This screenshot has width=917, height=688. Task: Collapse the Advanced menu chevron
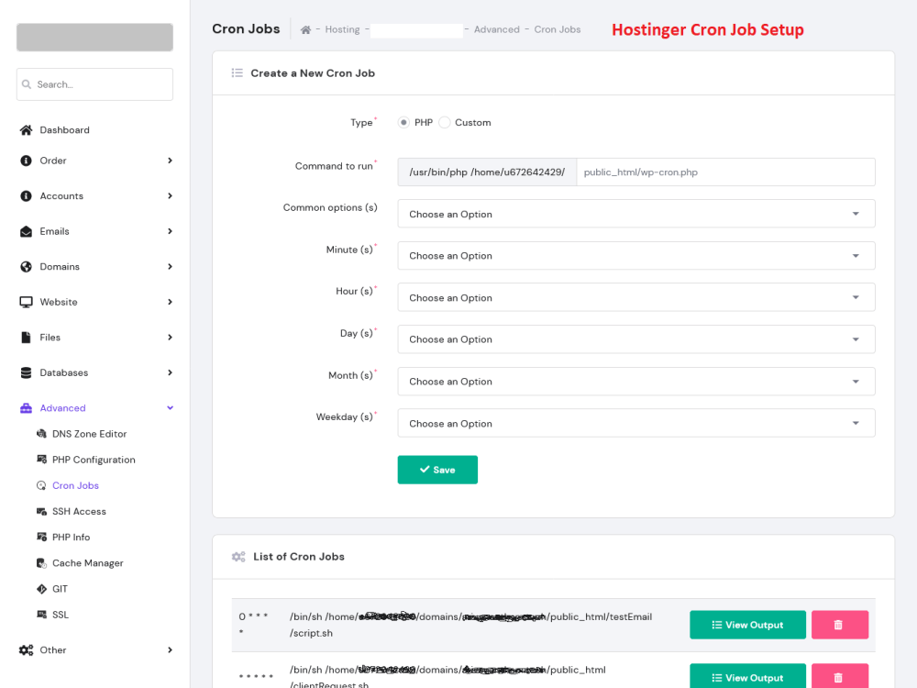[x=171, y=408]
